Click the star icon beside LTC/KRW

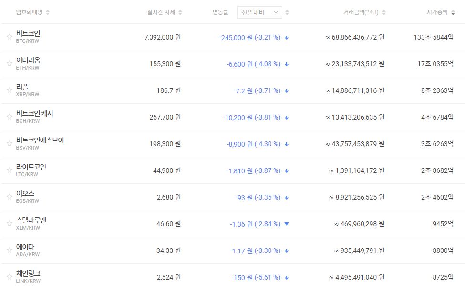(x=9, y=170)
